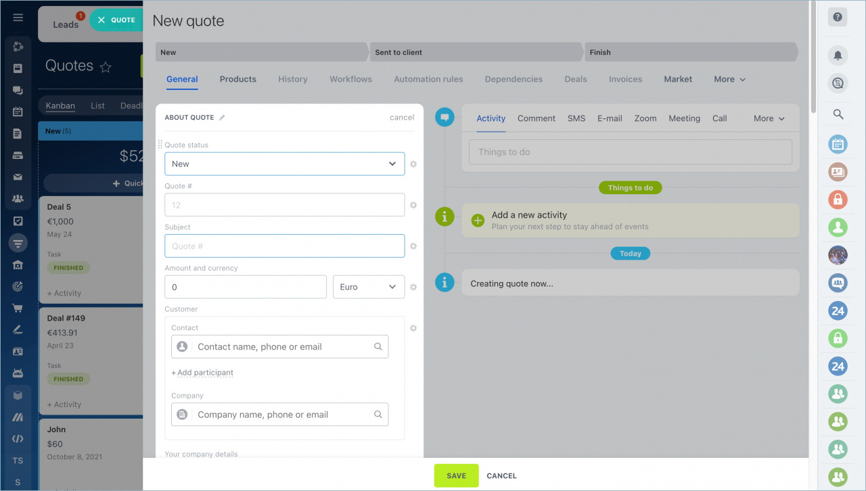Open the Workflows tab
This screenshot has height=491, width=866.
[x=350, y=79]
